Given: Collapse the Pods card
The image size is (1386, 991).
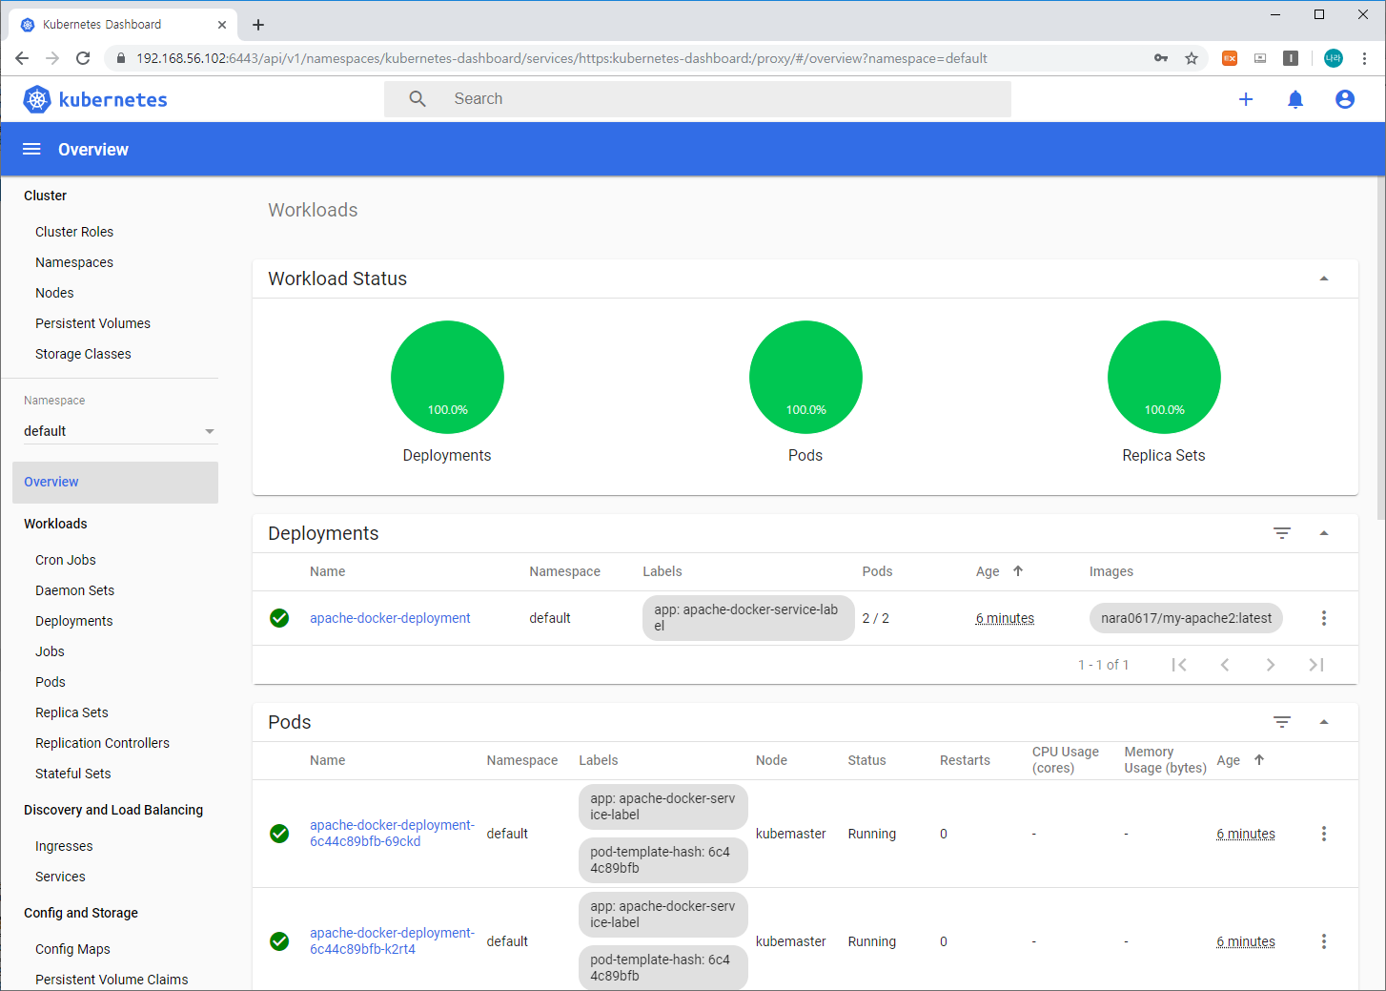Looking at the screenshot, I should [1324, 722].
